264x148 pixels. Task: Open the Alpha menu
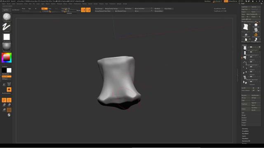click(4, 4)
